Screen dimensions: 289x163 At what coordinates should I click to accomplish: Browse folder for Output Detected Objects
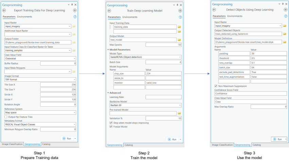pos(285,34)
